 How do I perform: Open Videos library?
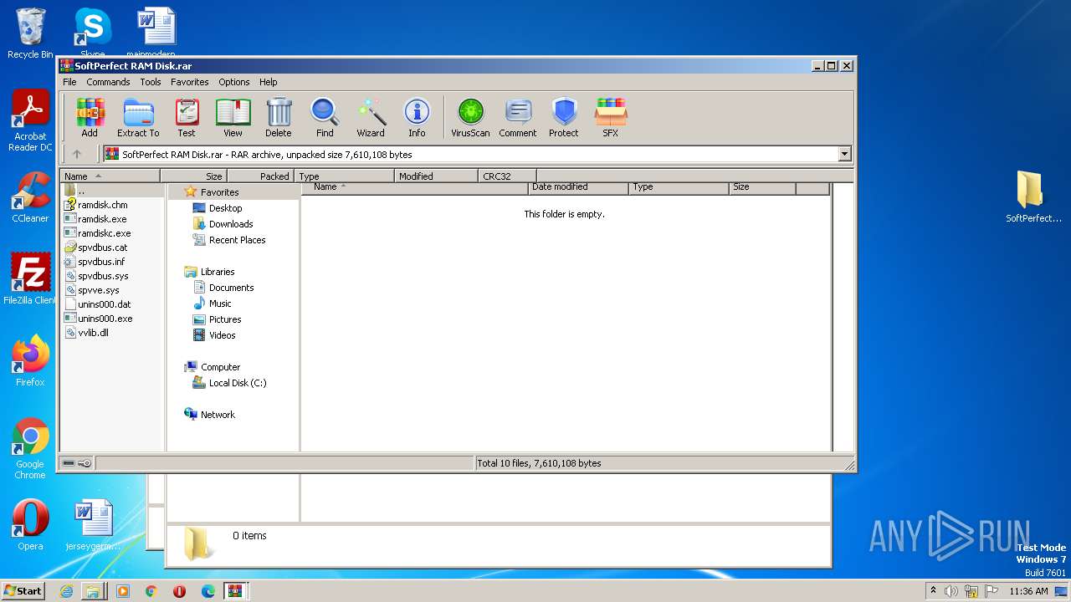pyautogui.click(x=222, y=335)
